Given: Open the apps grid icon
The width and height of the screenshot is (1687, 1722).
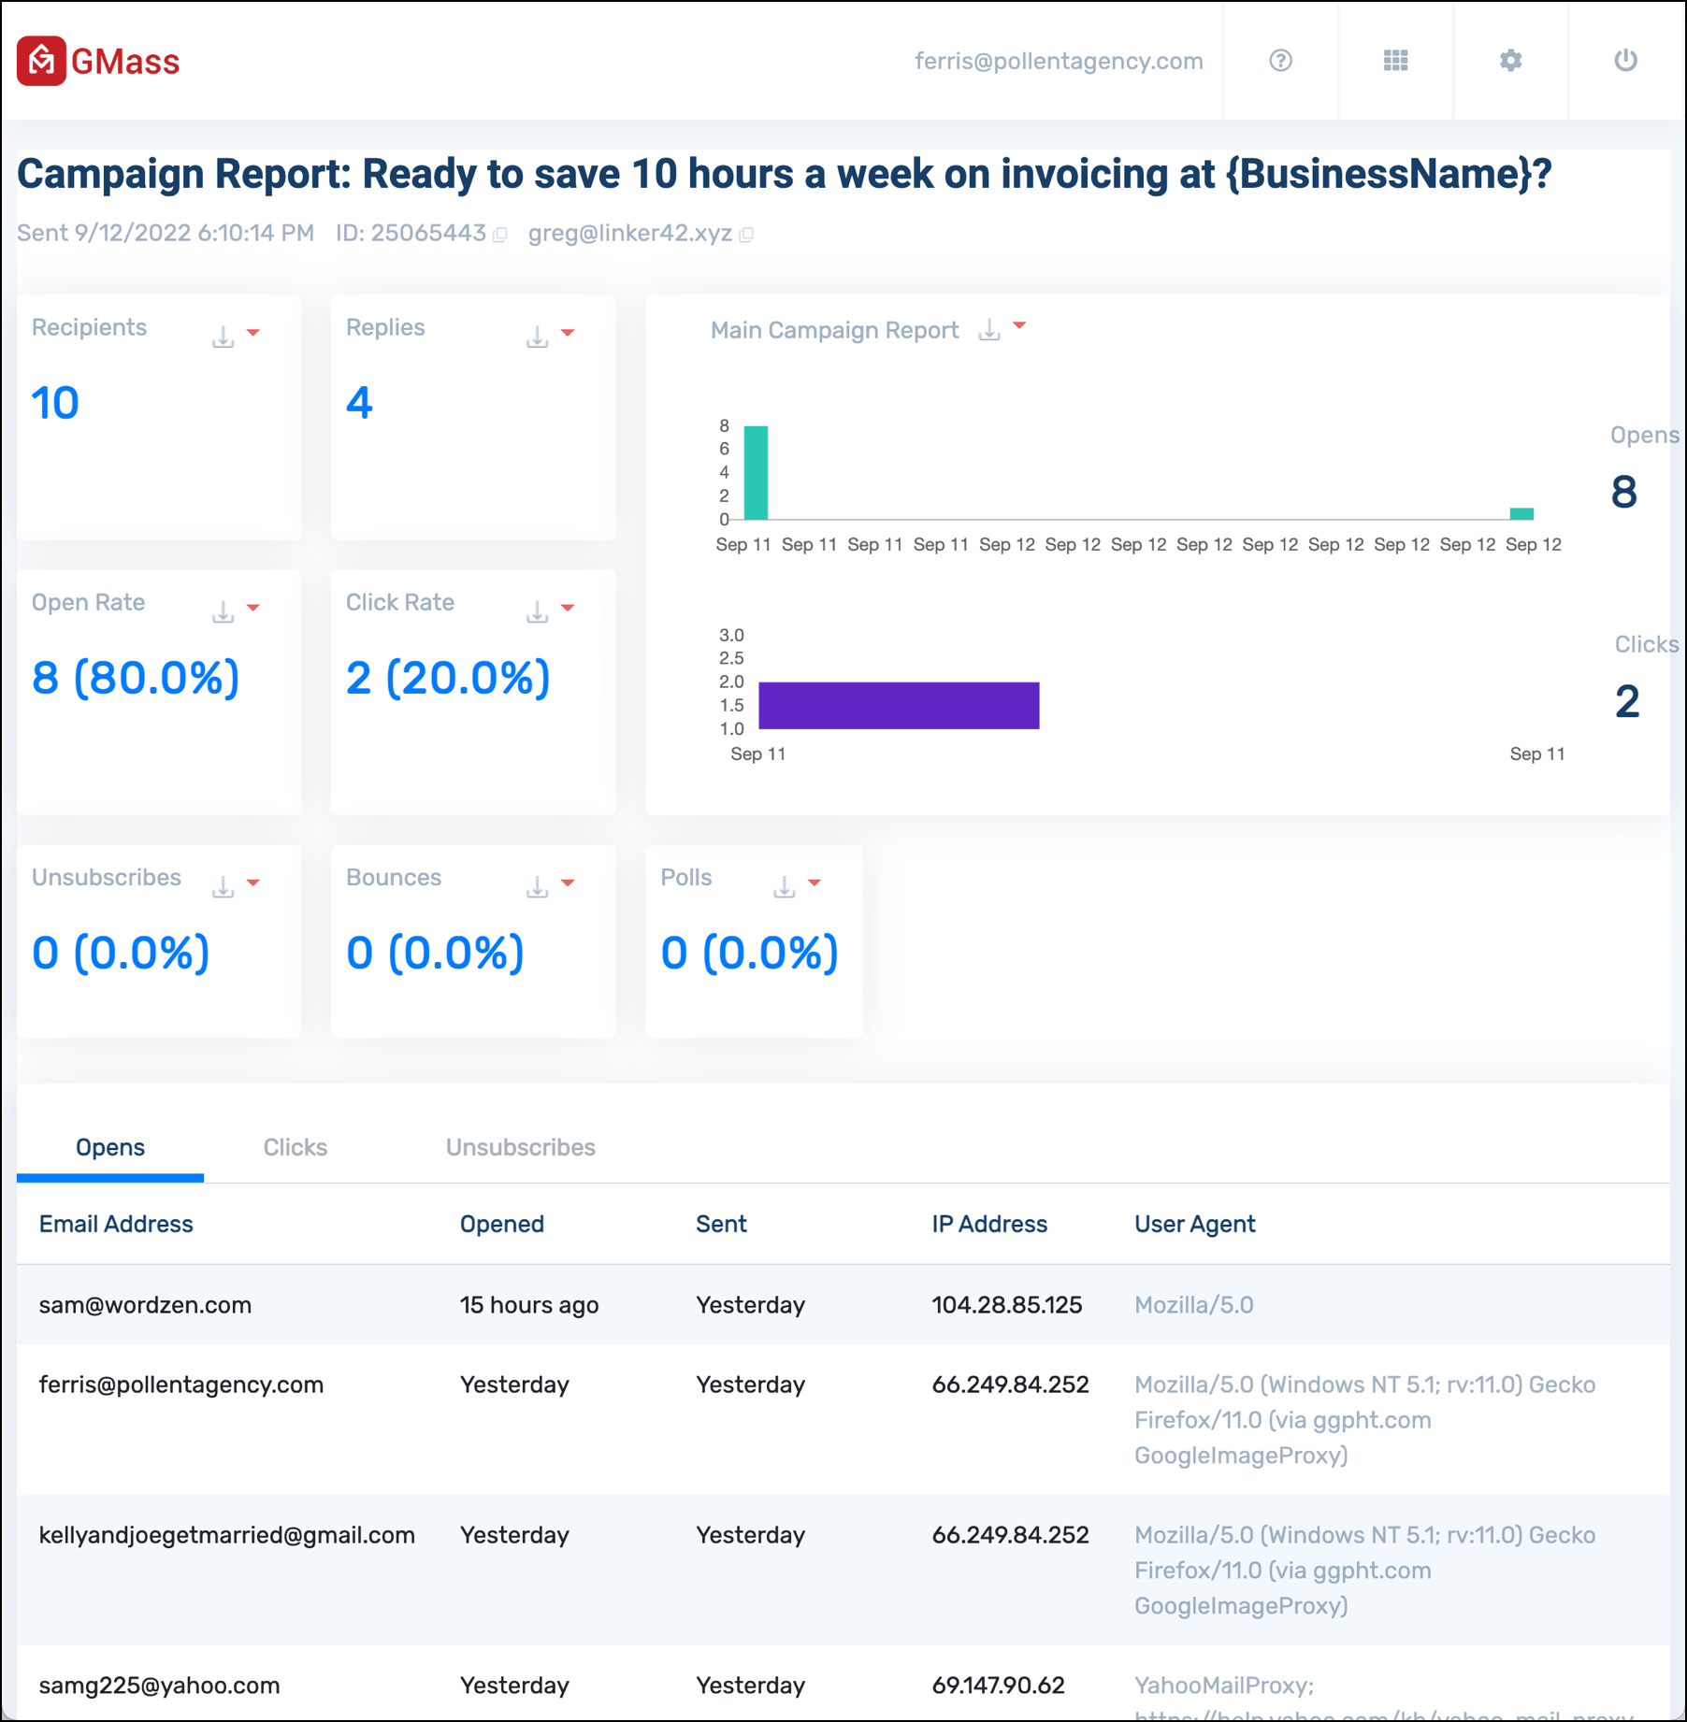Looking at the screenshot, I should click(1395, 61).
